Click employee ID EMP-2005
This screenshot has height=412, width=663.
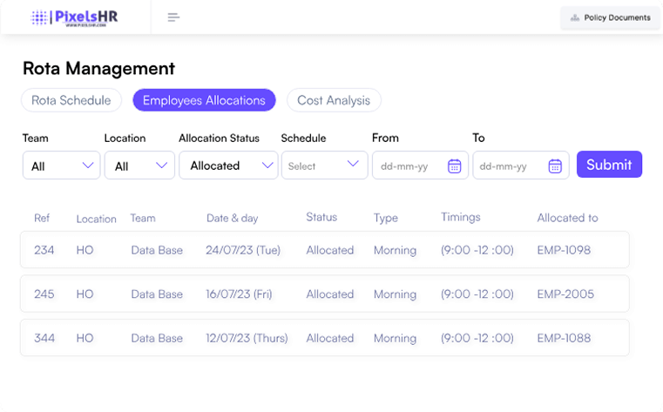click(565, 294)
